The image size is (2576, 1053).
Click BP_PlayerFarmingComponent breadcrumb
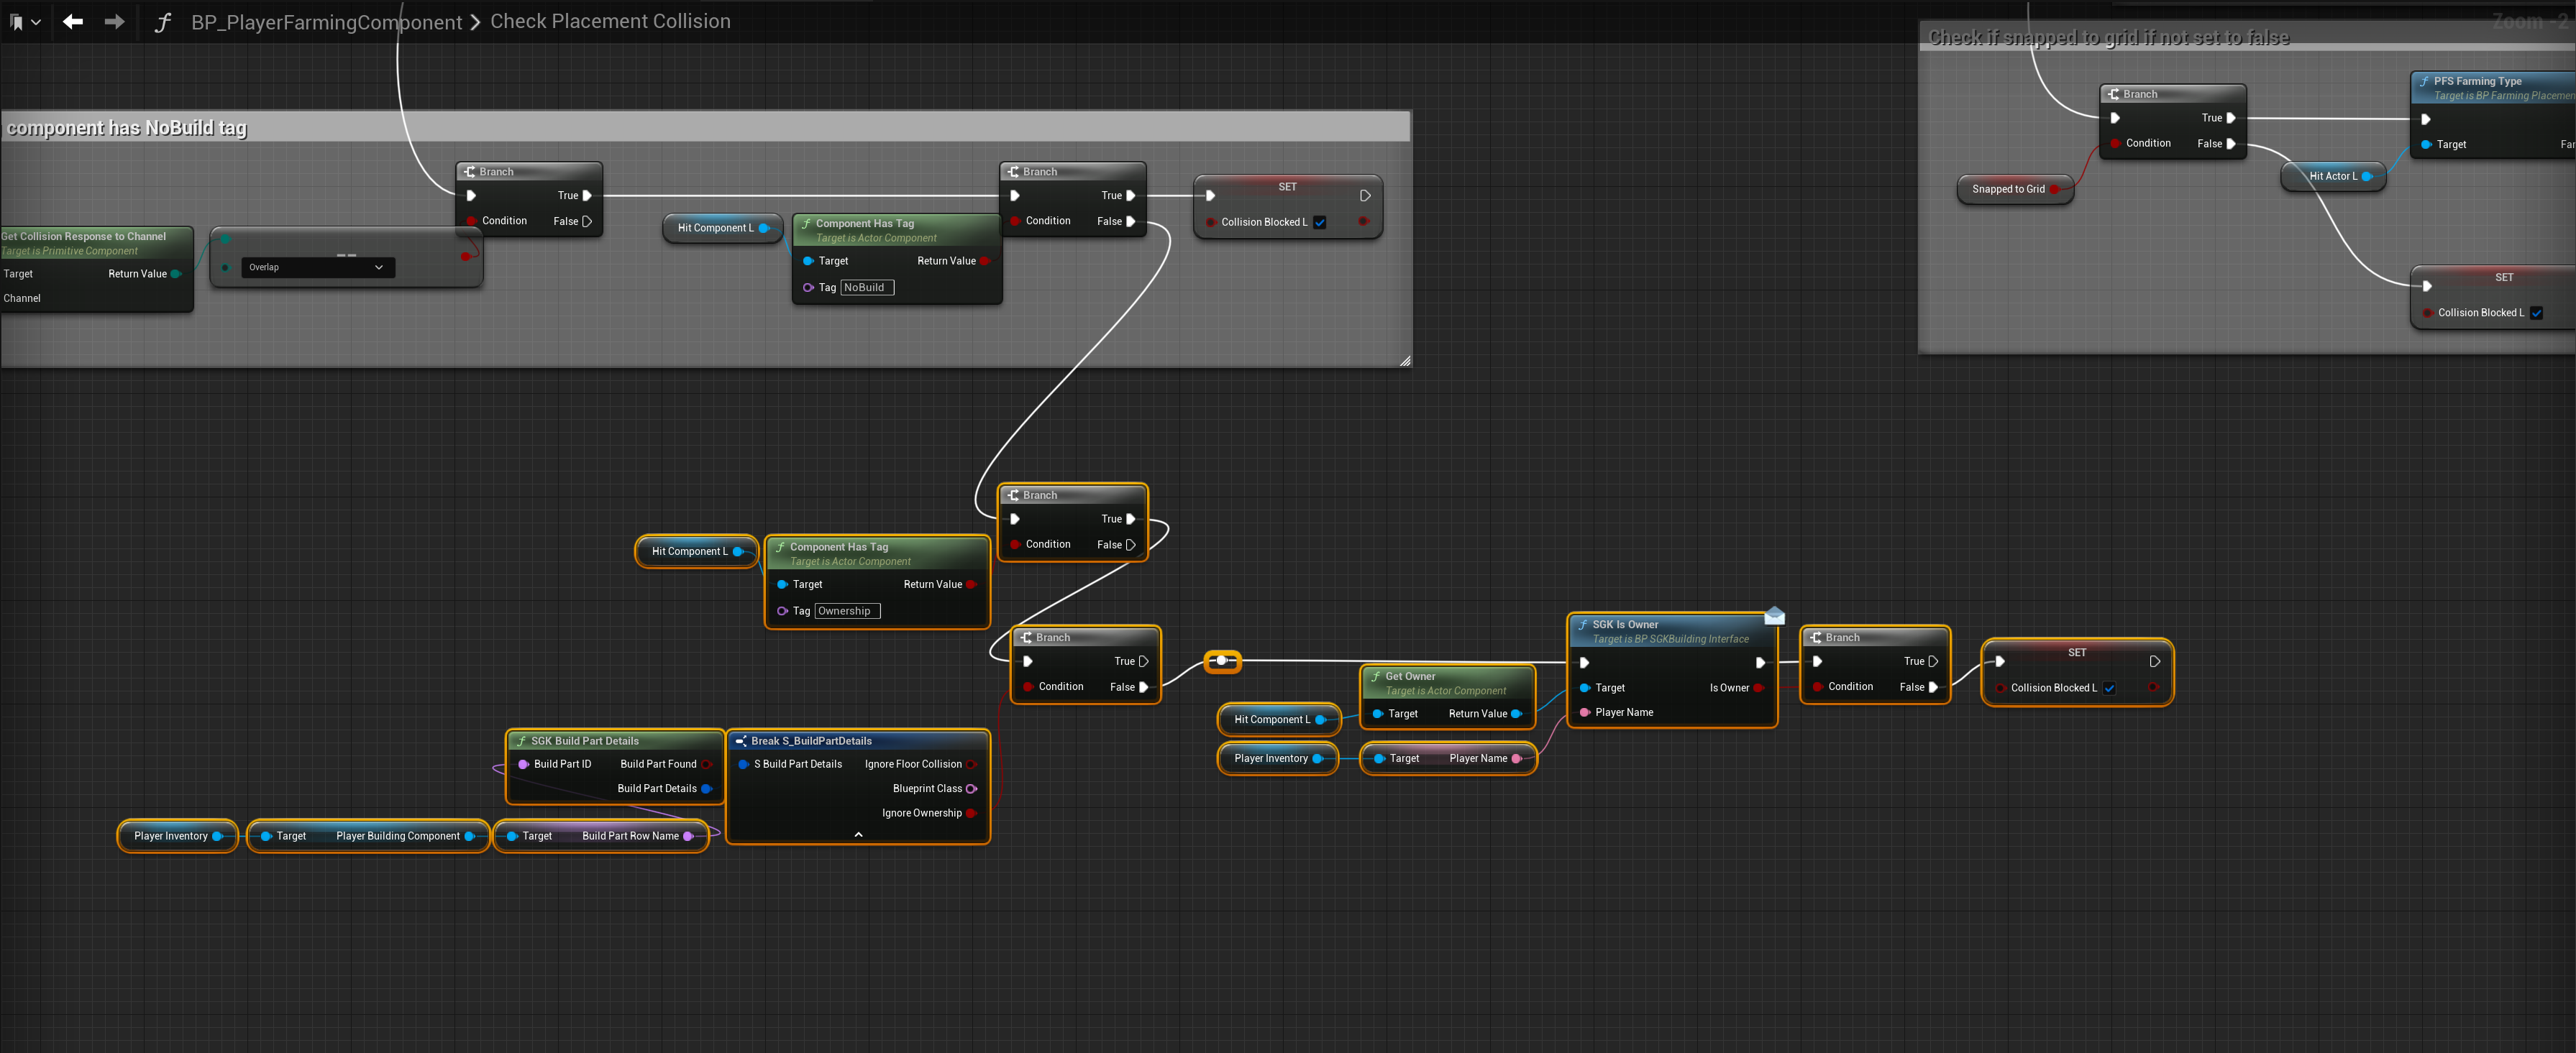[326, 22]
